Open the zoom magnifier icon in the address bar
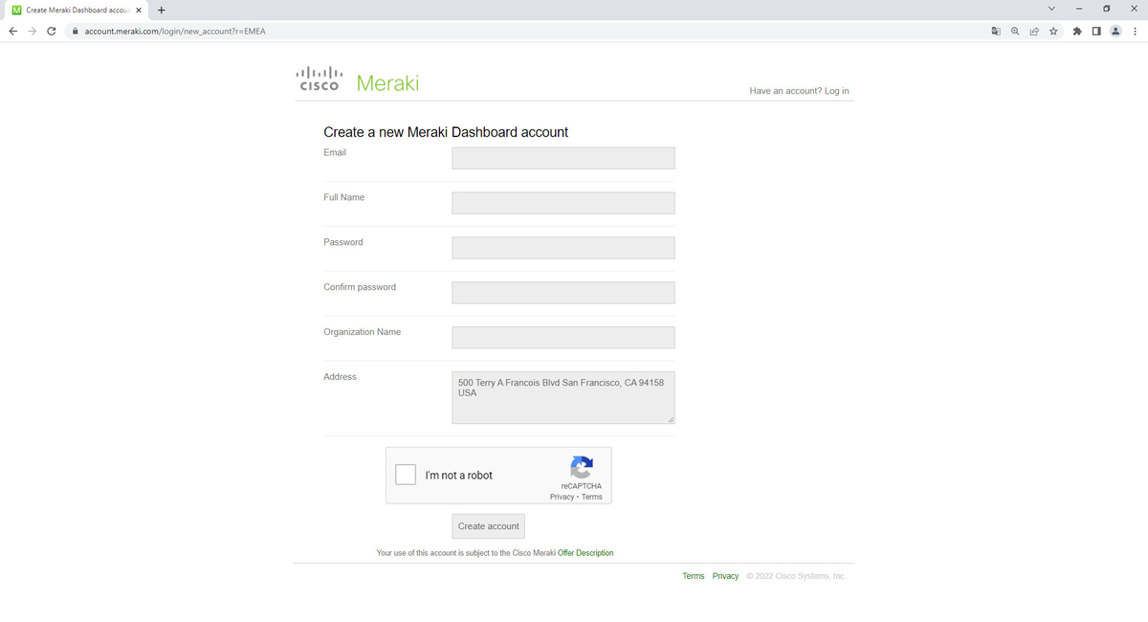The width and height of the screenshot is (1148, 622). click(1014, 31)
